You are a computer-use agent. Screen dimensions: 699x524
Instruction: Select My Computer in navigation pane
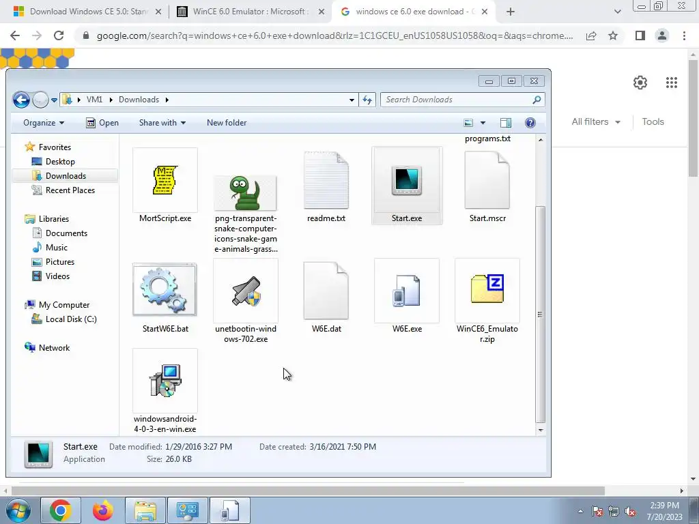click(63, 305)
